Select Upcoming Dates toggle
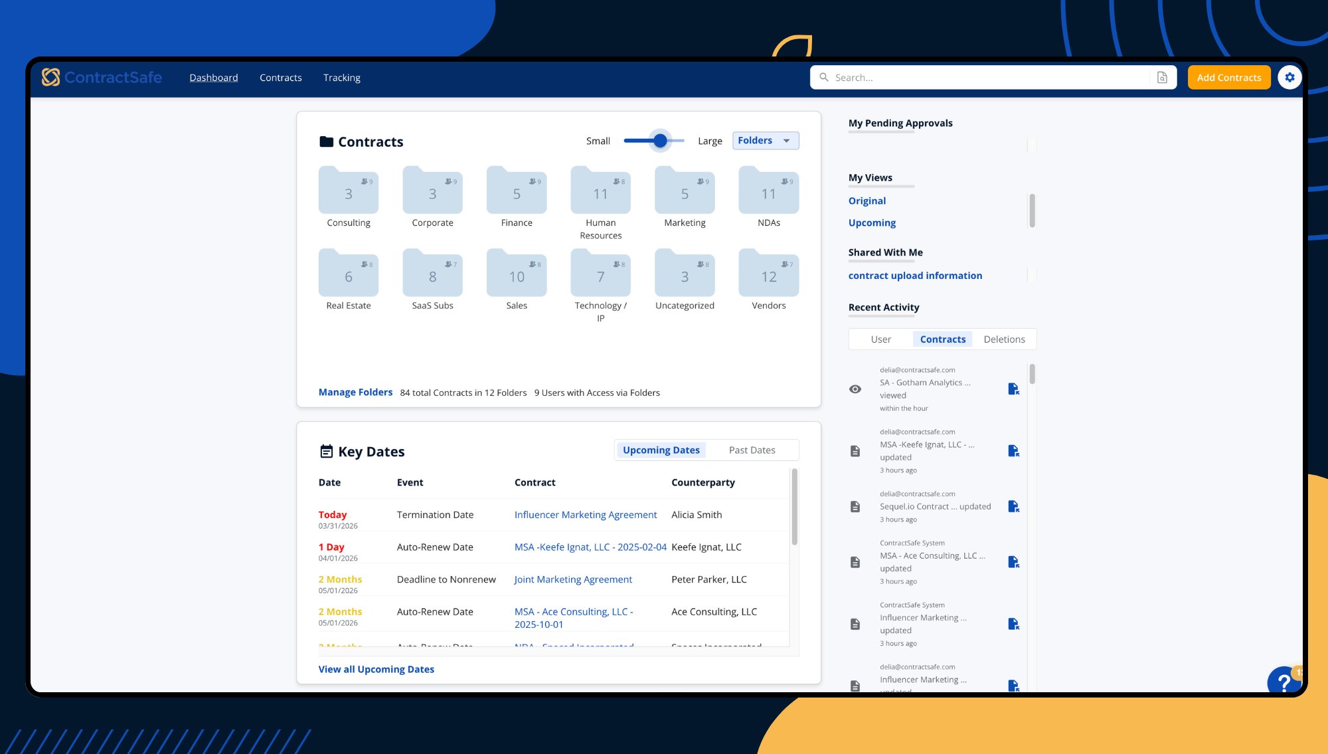Viewport: 1328px width, 754px height. pyautogui.click(x=661, y=450)
